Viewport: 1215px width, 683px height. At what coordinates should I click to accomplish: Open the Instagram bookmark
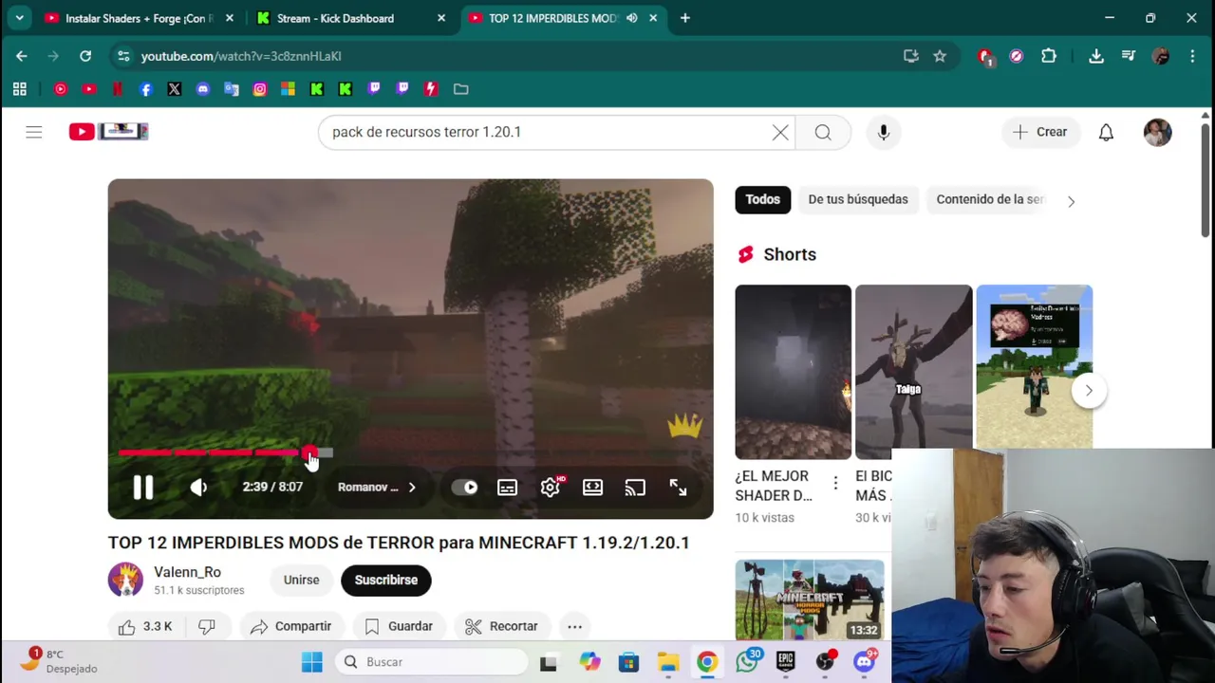tap(260, 89)
